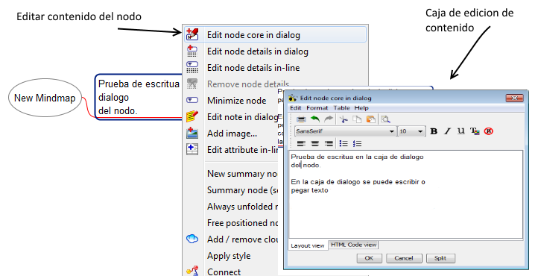Screen dimensions: 538x276
Task: Align text left
Action: [301, 143]
